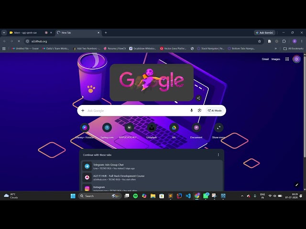View site information icon in address bar
Image resolution: width=306 pixels, height=229 pixels.
point(28,42)
